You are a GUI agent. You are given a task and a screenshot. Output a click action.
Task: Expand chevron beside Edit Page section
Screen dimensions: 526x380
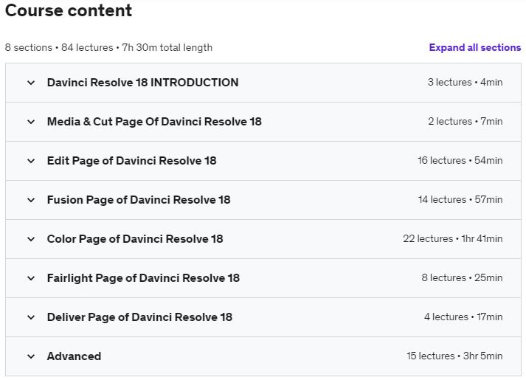tap(31, 161)
